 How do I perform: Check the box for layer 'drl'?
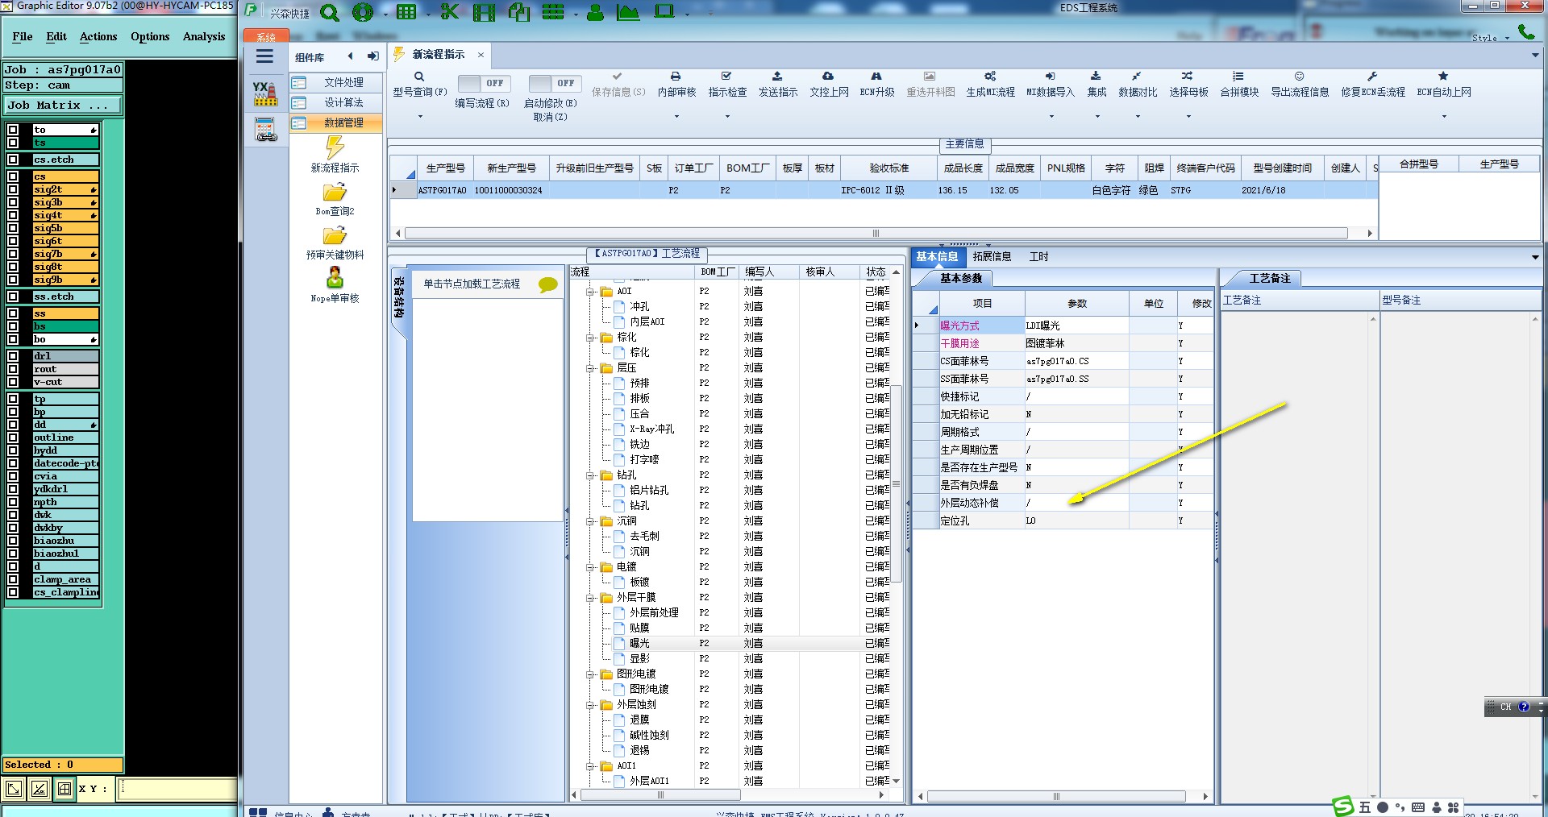tap(13, 356)
